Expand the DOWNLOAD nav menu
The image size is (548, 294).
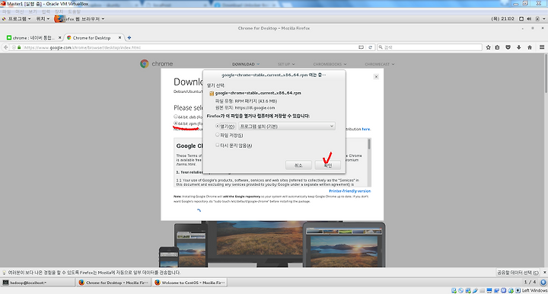click(x=246, y=64)
